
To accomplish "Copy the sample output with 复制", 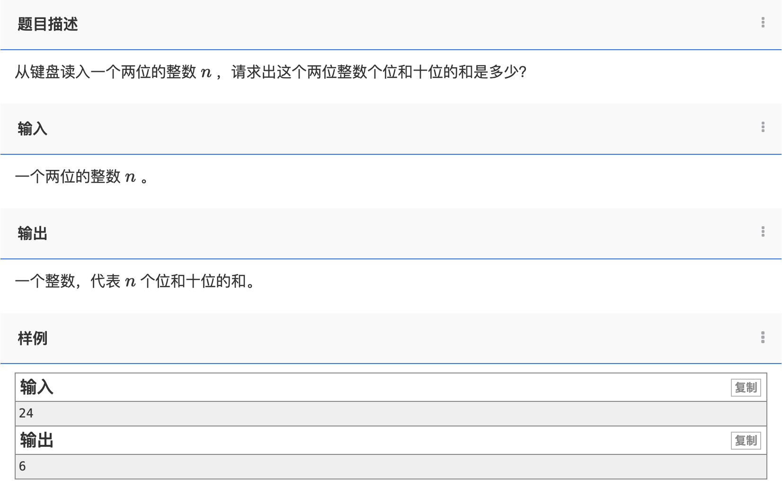I will (746, 441).
